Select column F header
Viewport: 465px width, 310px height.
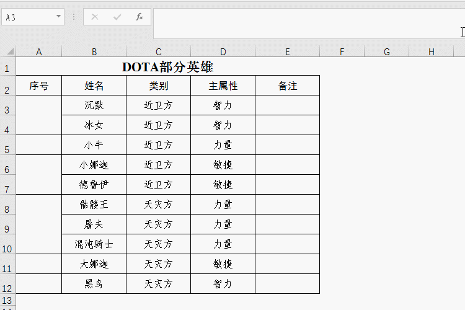coord(342,52)
